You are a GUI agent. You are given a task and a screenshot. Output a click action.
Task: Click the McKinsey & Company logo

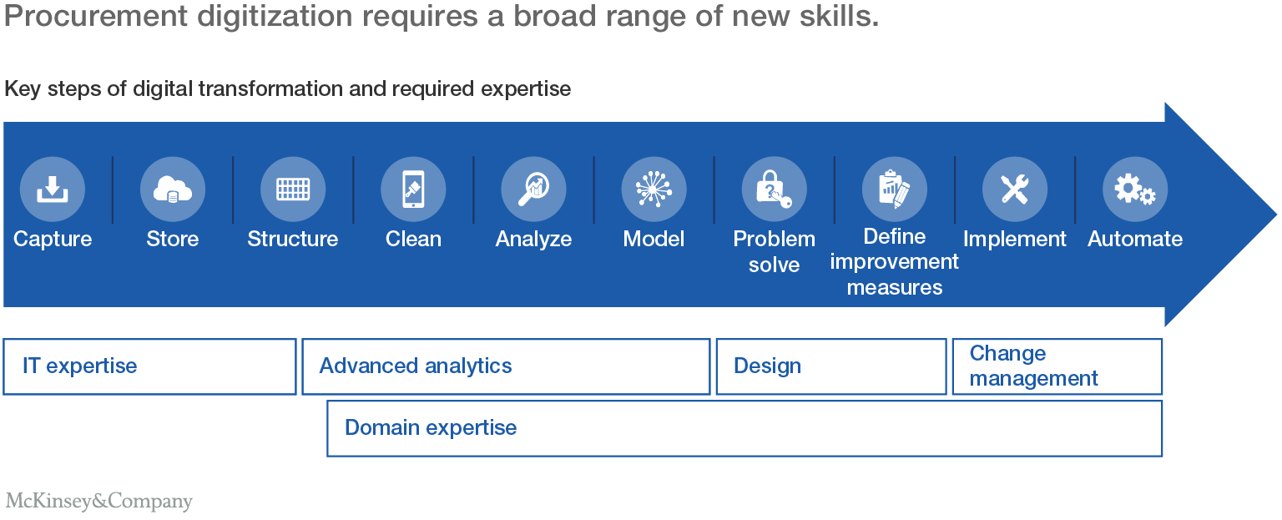(98, 501)
